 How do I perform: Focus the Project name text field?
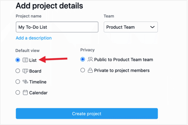(57, 27)
